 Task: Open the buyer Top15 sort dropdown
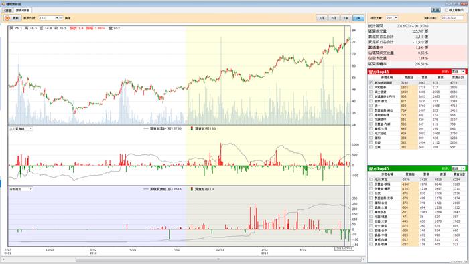(458, 72)
